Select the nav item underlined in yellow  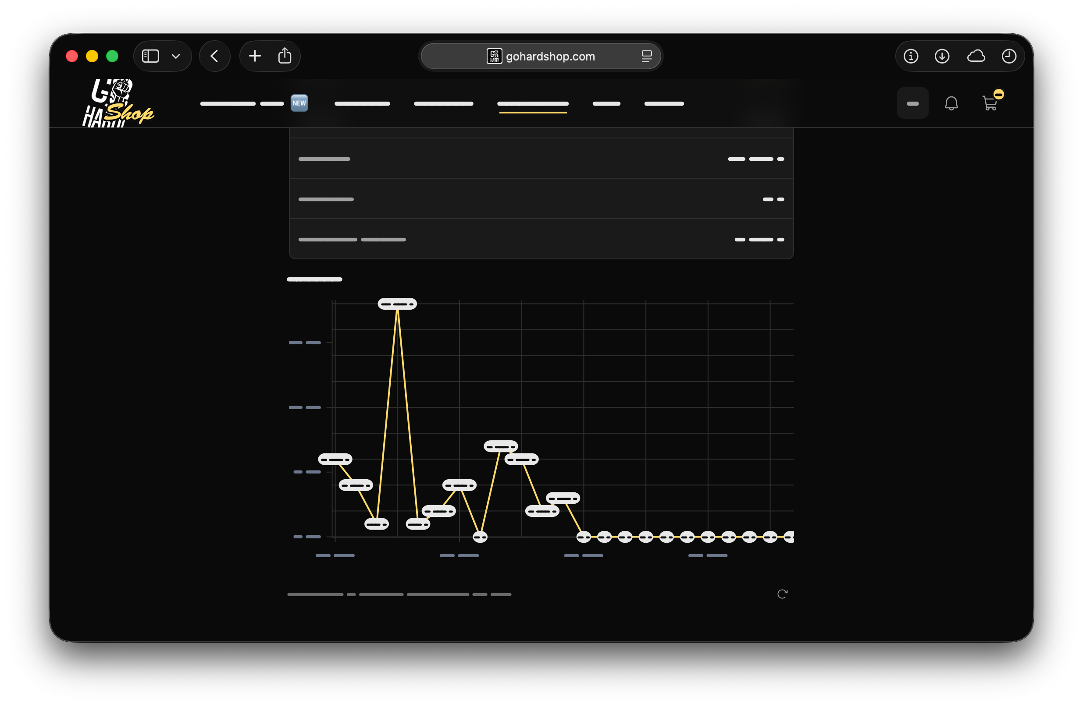click(x=533, y=104)
